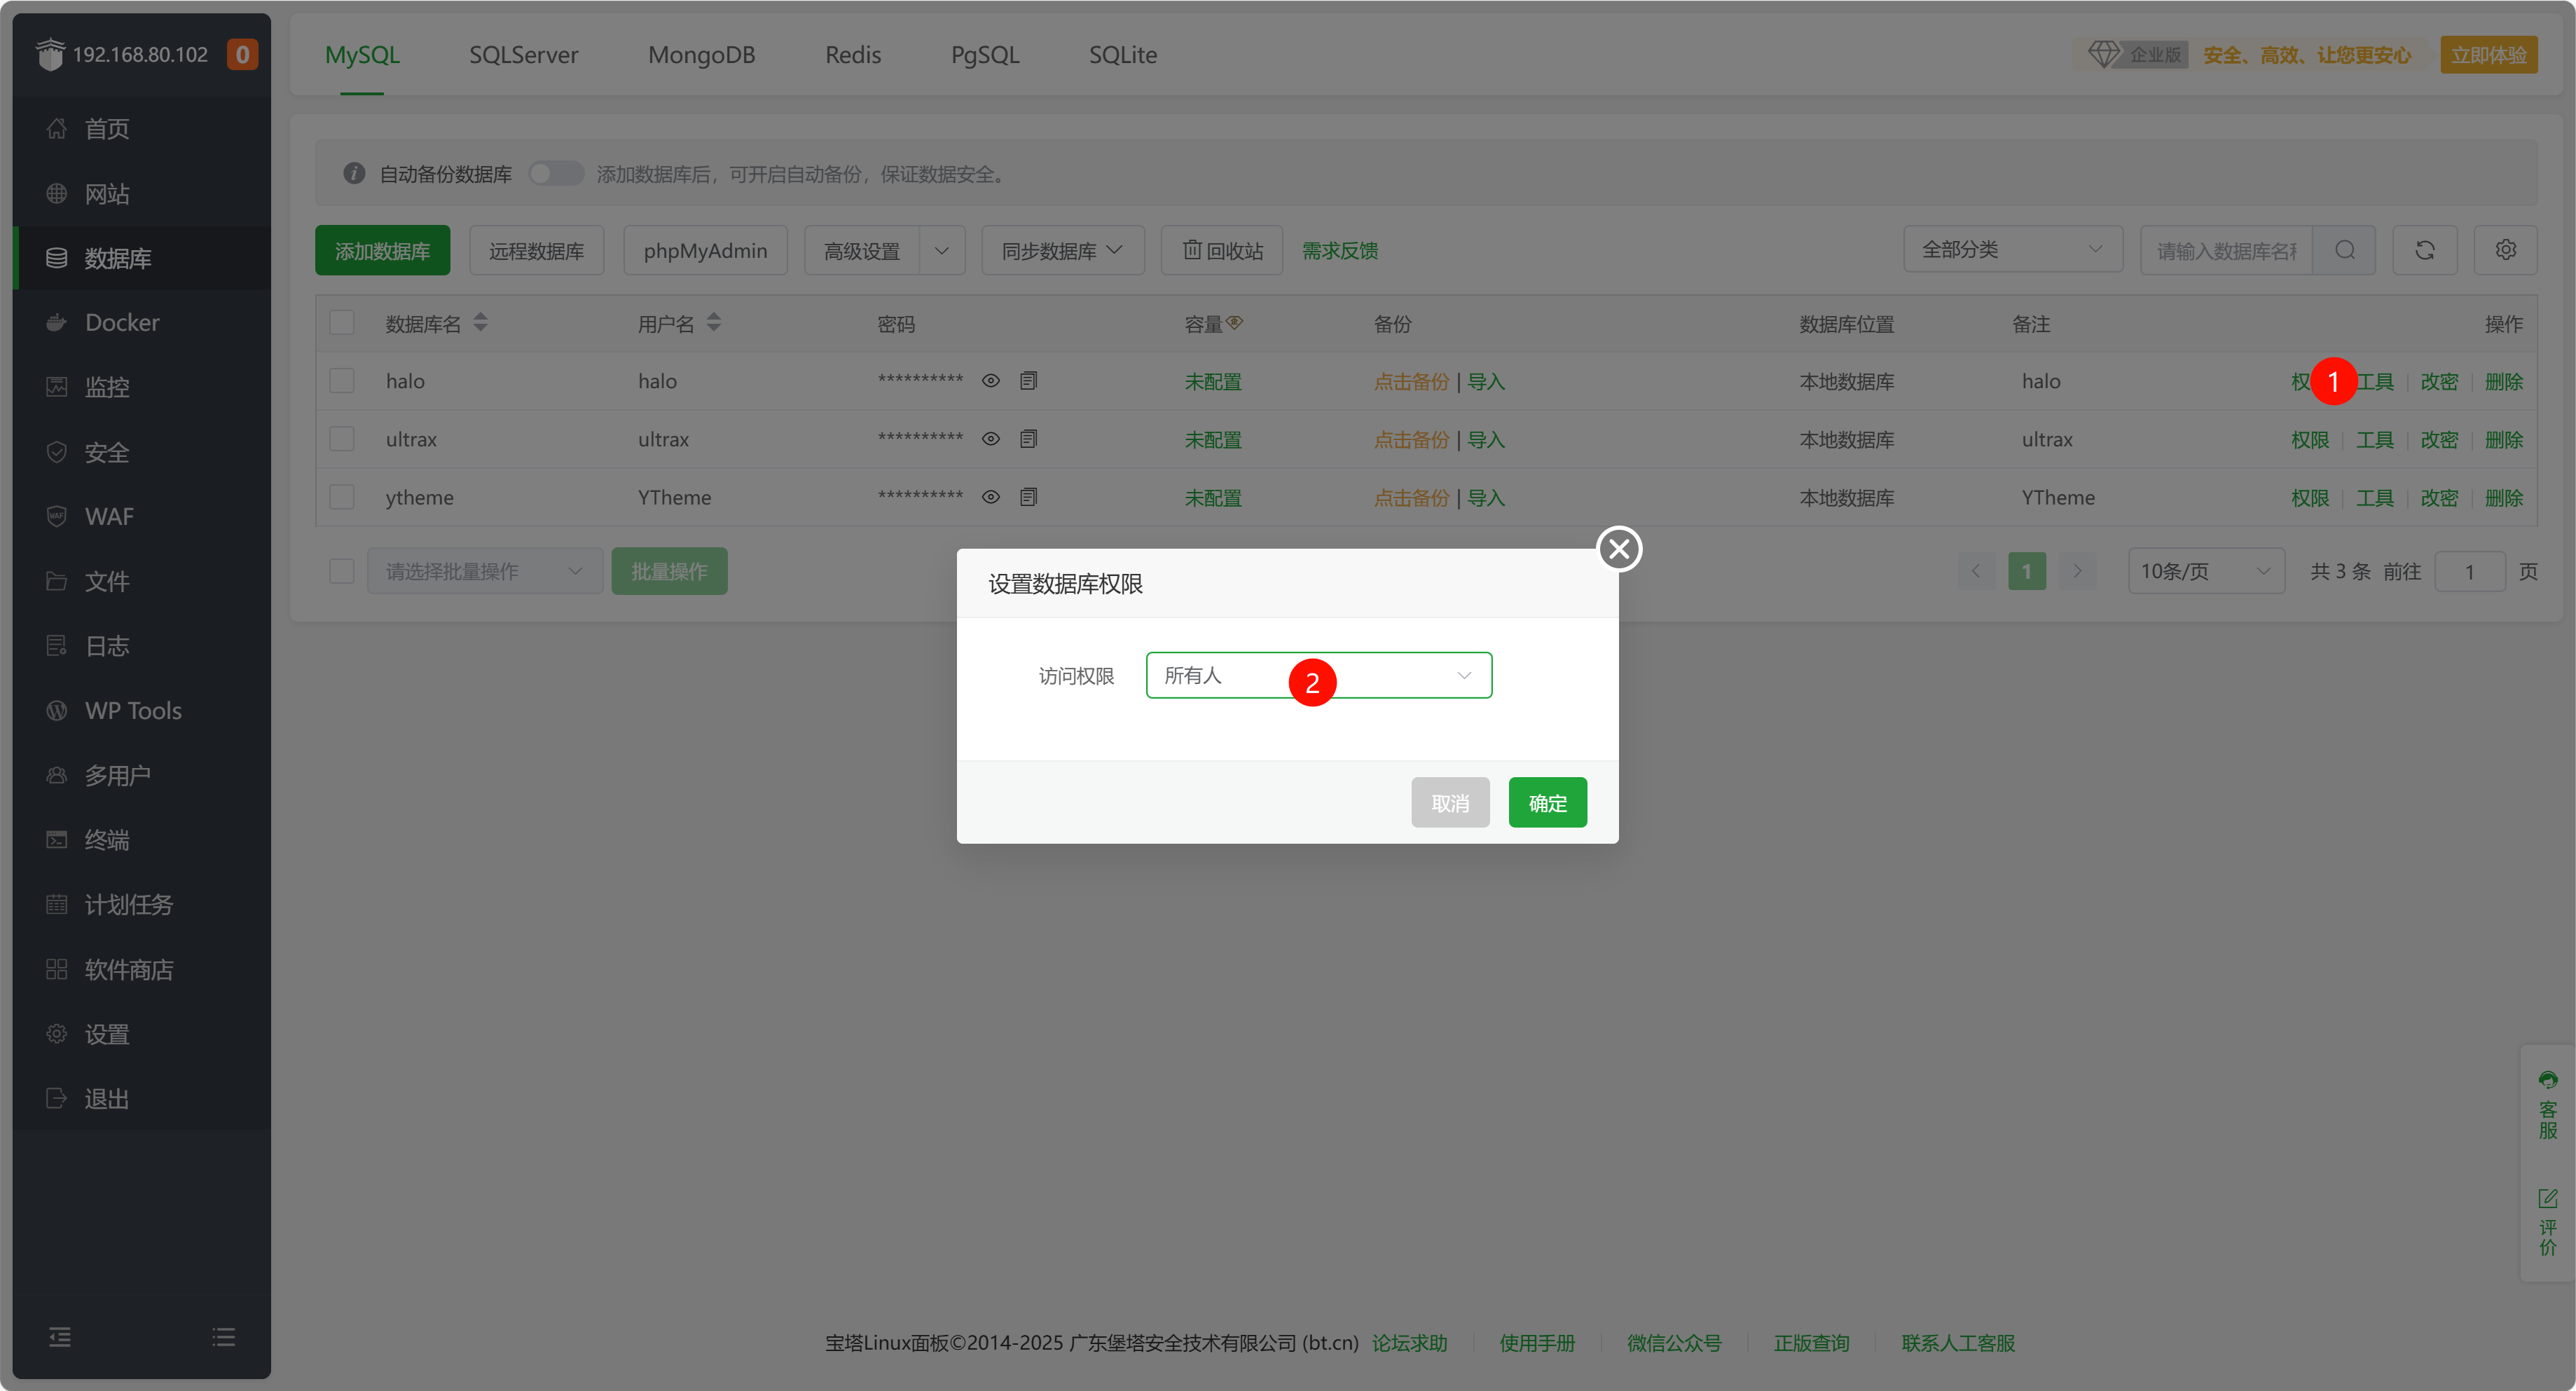Check the ultrax row checkbox
This screenshot has width=2576, height=1391.
[342, 439]
